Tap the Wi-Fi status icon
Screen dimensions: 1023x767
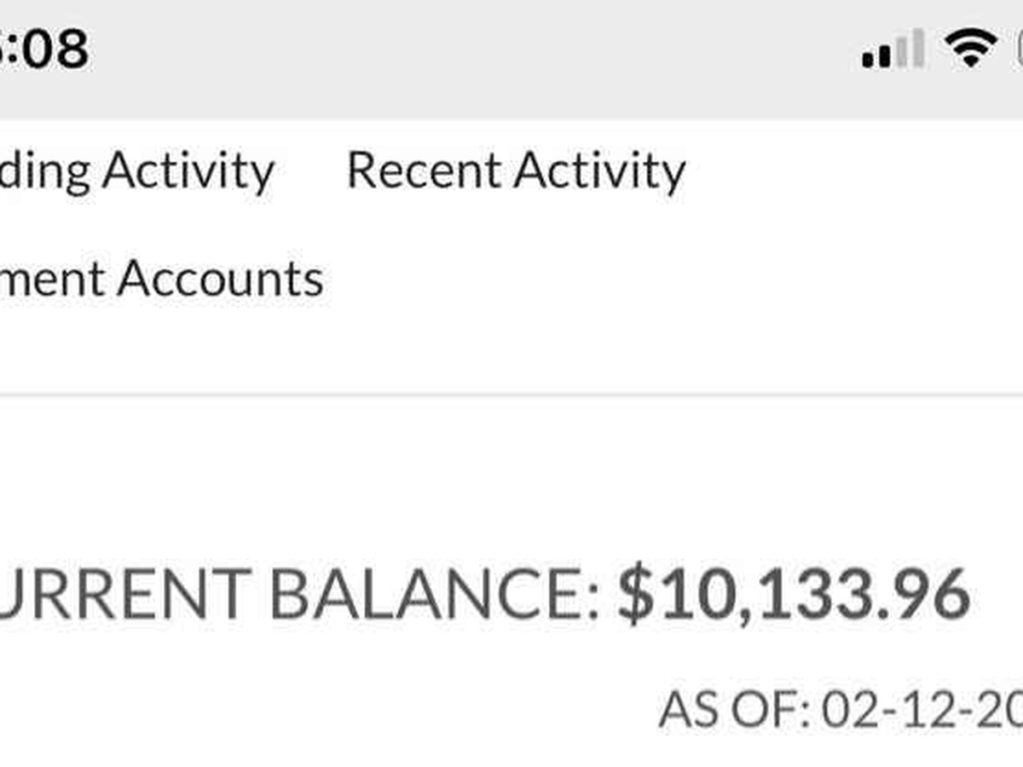(970, 48)
